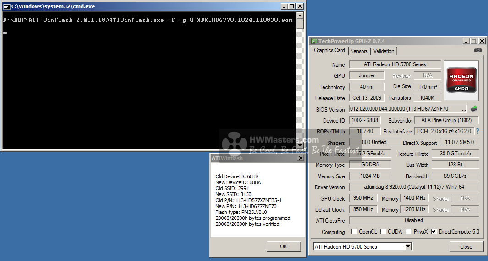
Task: Click the Radeon Graphics AMD logo
Action: (461, 80)
